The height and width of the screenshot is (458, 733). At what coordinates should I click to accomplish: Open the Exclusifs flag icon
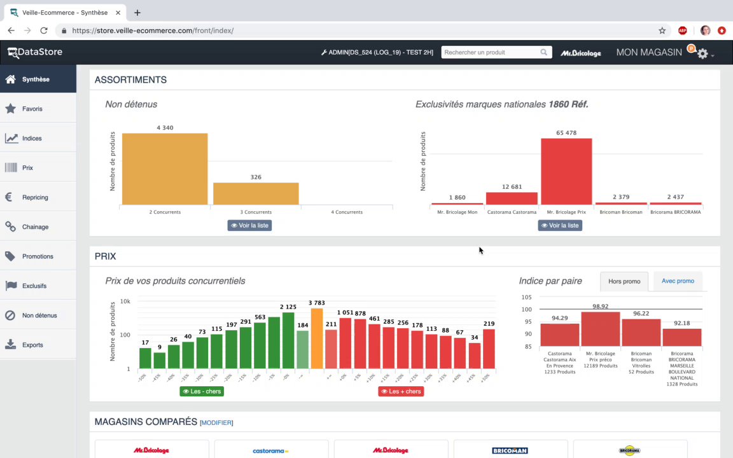pos(11,286)
